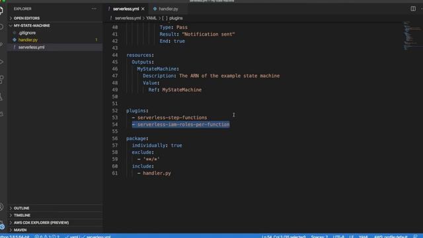Click YAML breadcrumb segment
This screenshot has height=238, width=423.
[x=151, y=18]
